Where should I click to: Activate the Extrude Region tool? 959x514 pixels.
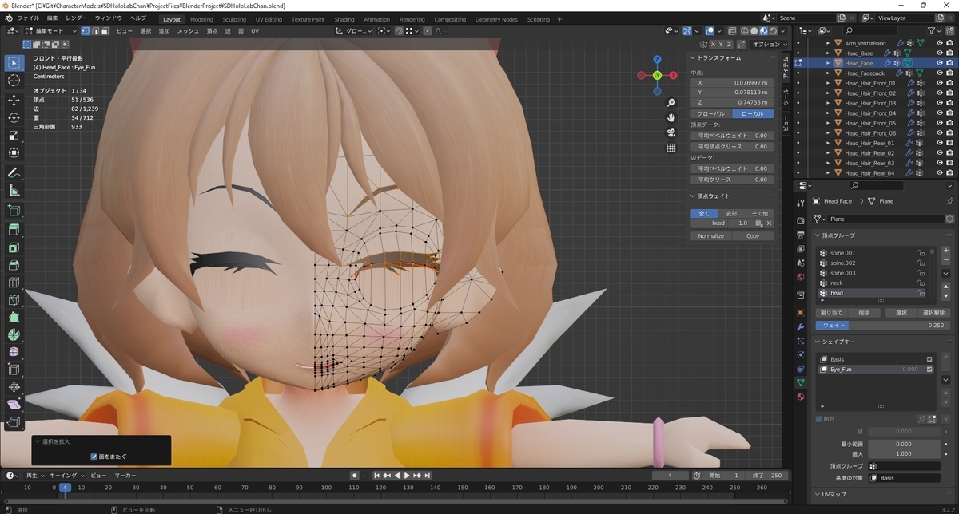[14, 230]
